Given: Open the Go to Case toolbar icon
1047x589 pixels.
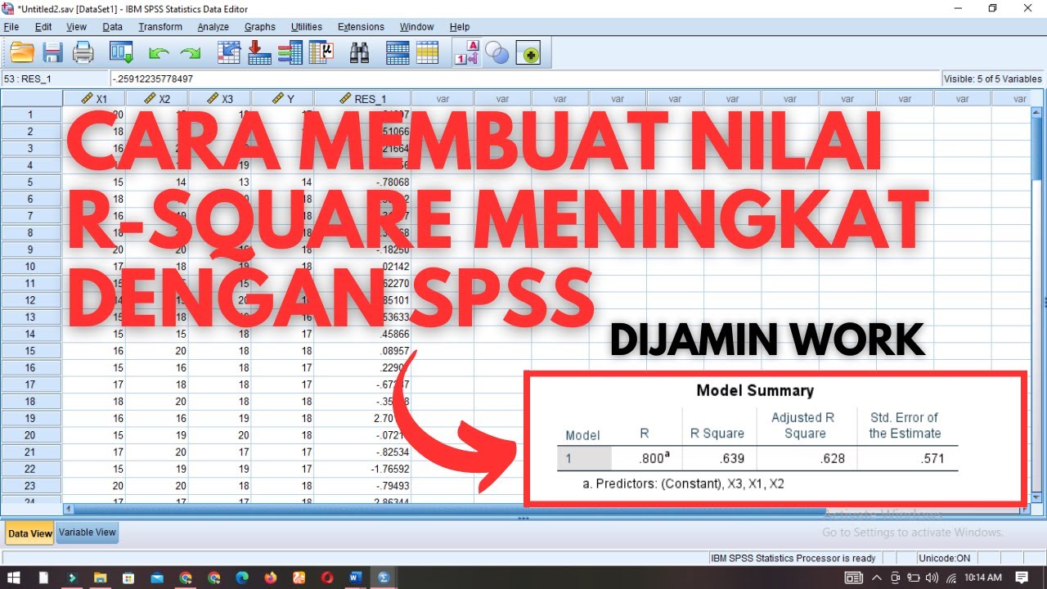Looking at the screenshot, I should pos(229,53).
